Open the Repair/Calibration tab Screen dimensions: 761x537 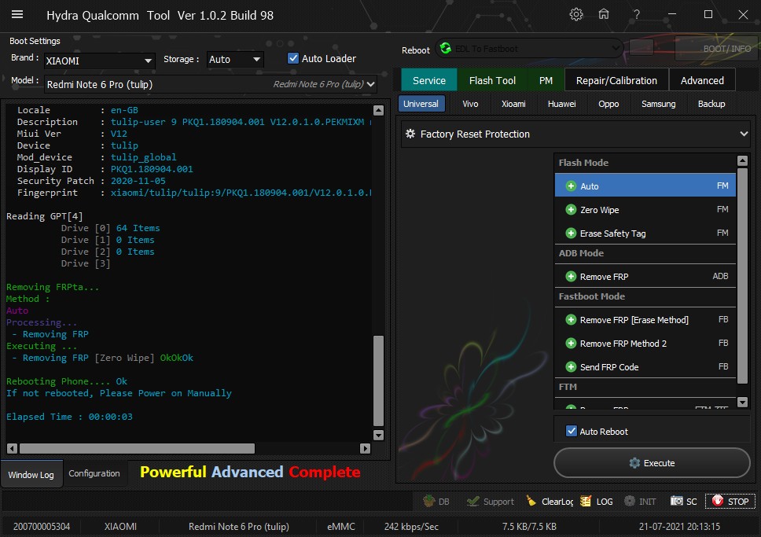(616, 80)
